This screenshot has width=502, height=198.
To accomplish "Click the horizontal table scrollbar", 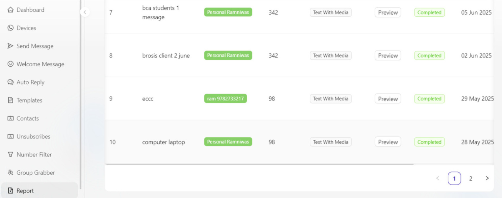I will [259, 164].
